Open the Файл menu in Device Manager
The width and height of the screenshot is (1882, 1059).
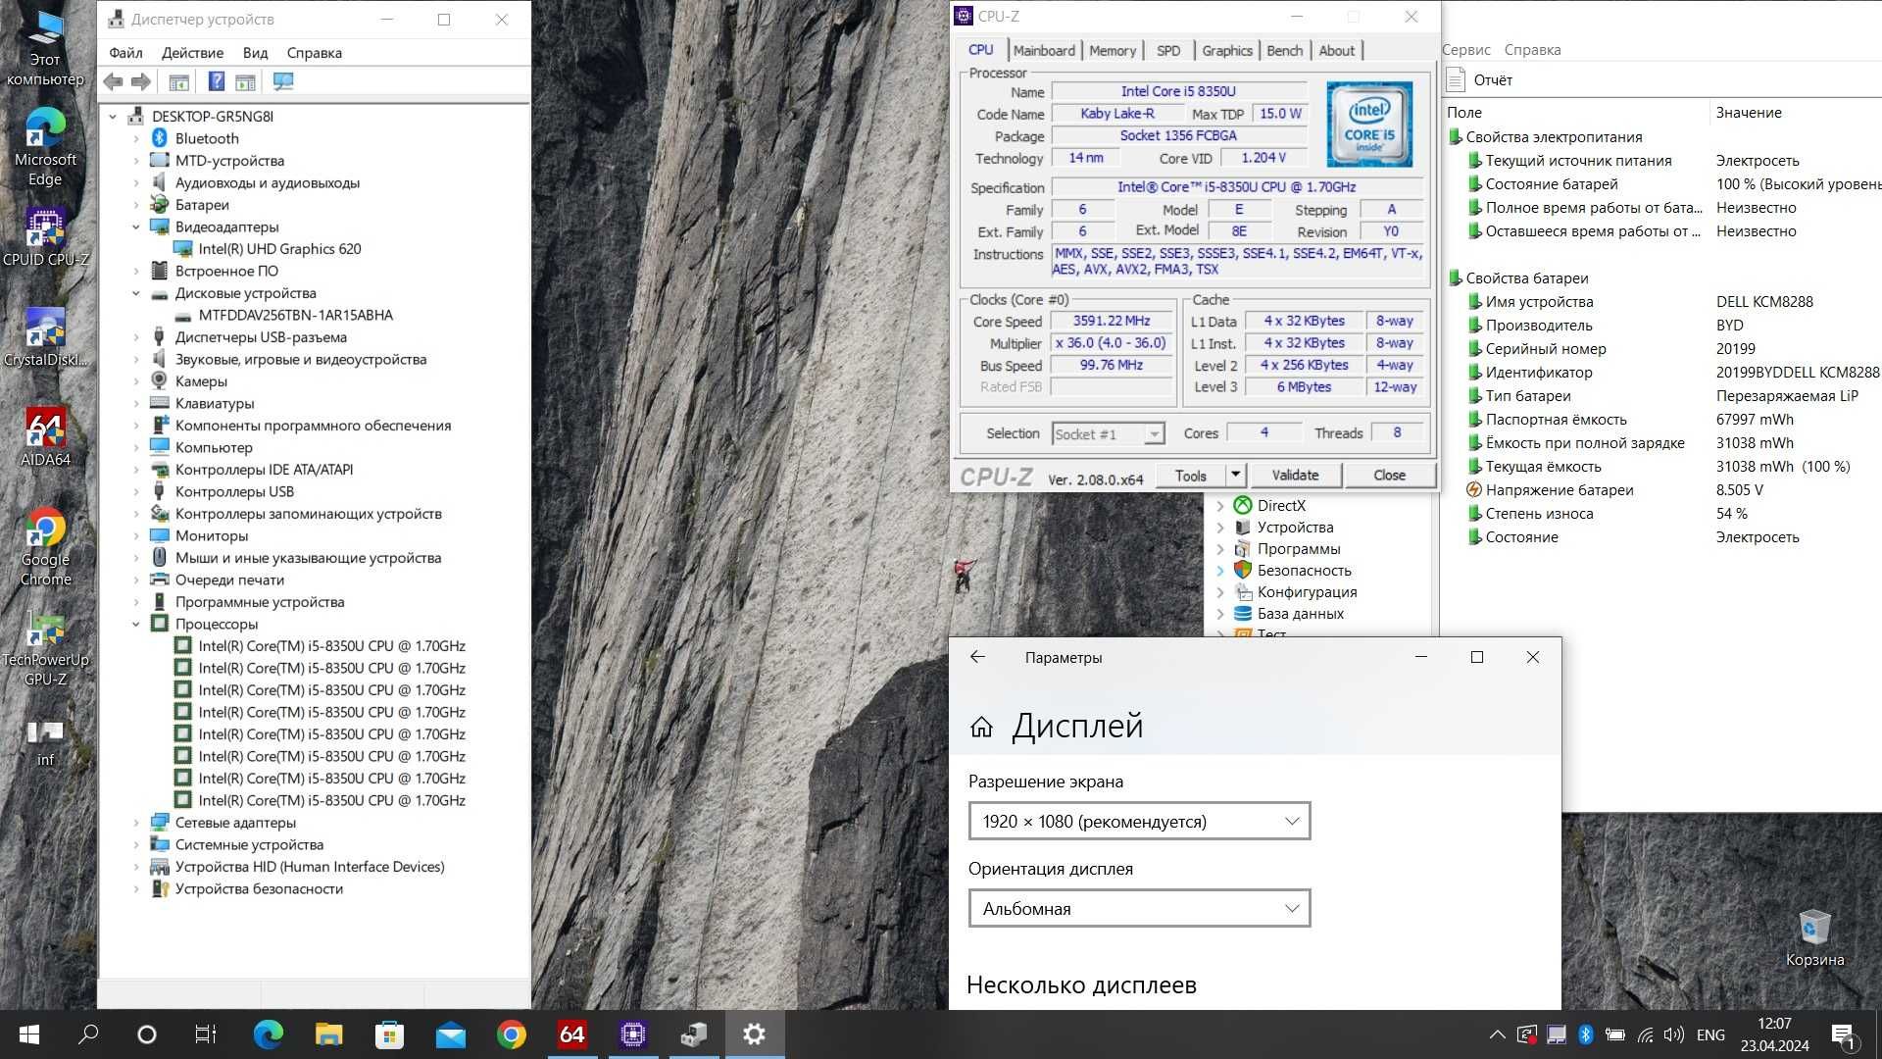125,53
